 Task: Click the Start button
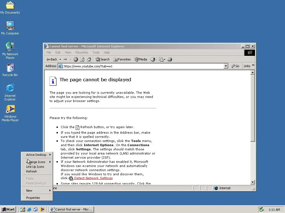(8, 209)
